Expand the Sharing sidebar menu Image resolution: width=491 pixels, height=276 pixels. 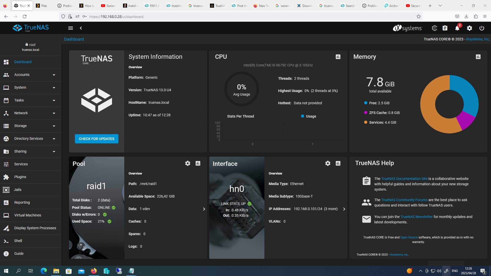31,151
